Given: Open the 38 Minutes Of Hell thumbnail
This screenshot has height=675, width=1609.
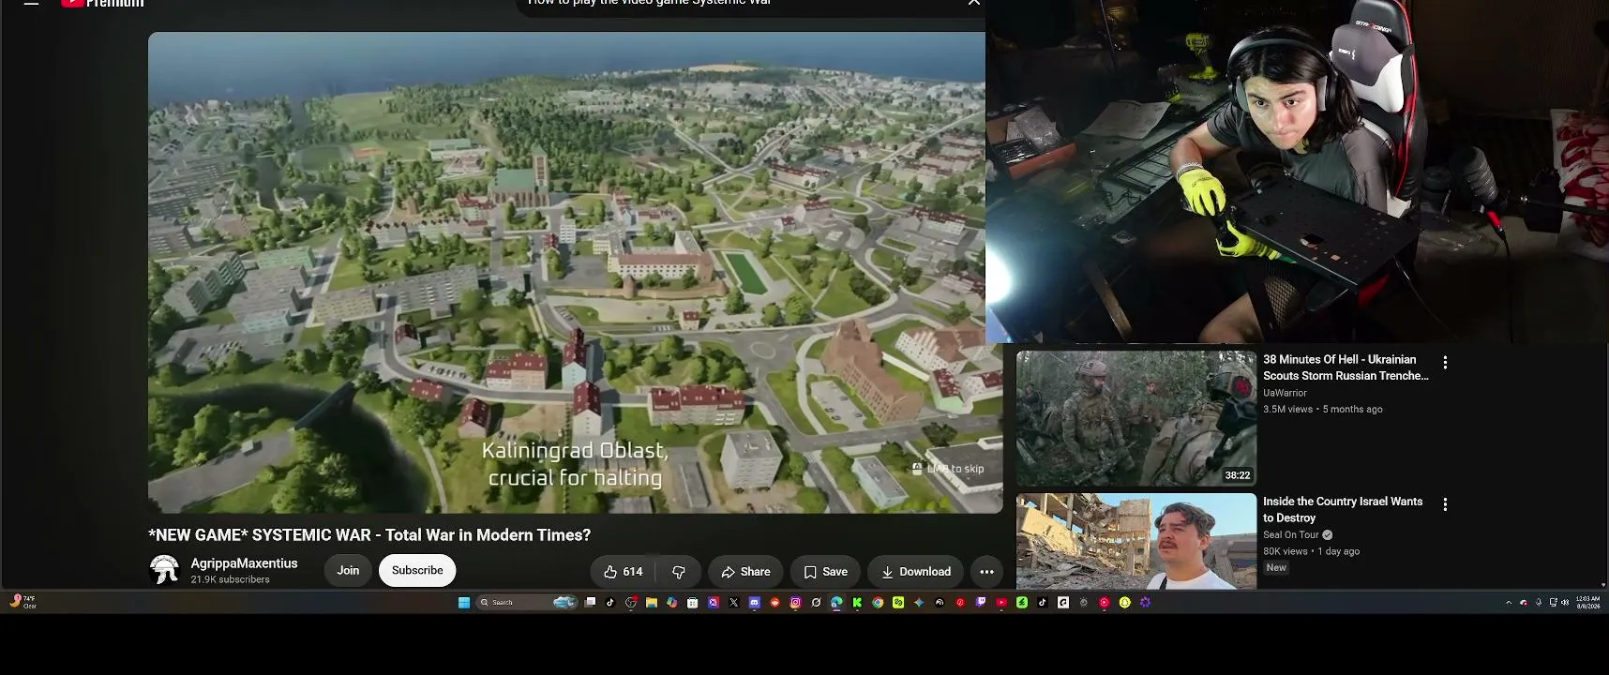Looking at the screenshot, I should [x=1136, y=418].
